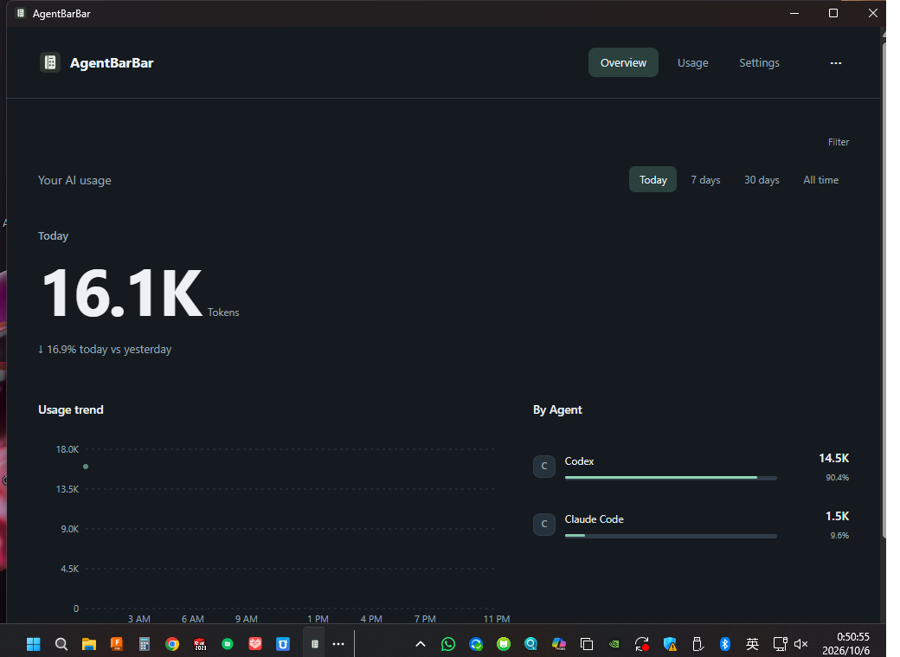Launch Google Chrome from the taskbar
Image resolution: width=900 pixels, height=657 pixels.
(x=172, y=644)
